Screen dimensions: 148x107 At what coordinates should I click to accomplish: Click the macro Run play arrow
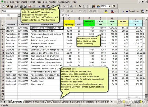123,11
